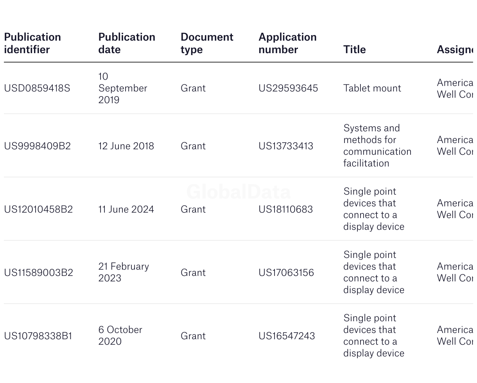Click the Application number column header
477x383 pixels.
(x=287, y=43)
